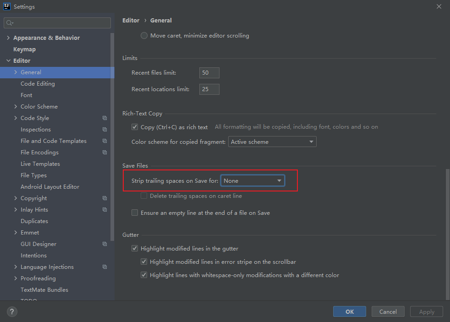Click the project-level icon beside File and Code Templates
Image resolution: width=450 pixels, height=322 pixels.
pyautogui.click(x=105, y=141)
